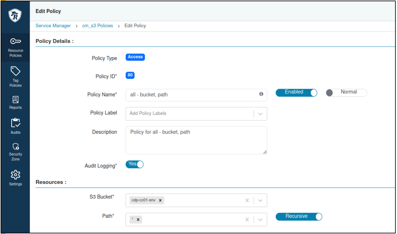Open Security Zone section
397x234 pixels.
(15, 152)
